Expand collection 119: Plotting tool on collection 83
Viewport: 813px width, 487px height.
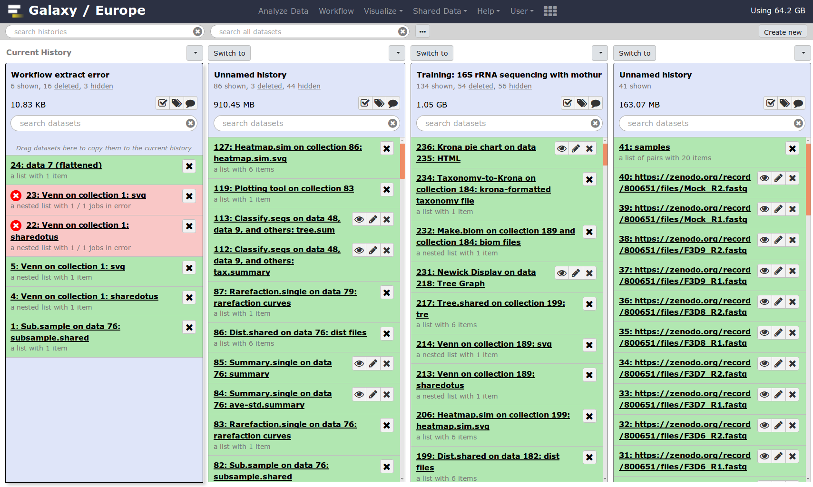click(284, 188)
